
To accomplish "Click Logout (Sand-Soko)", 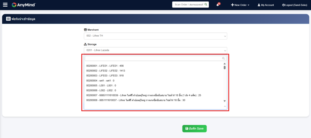I will (x=295, y=5).
